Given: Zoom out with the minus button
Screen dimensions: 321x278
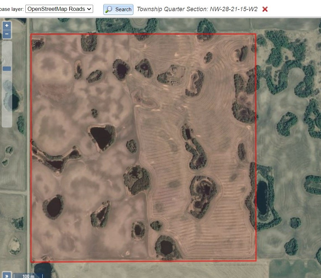Looking at the screenshot, I should [x=7, y=34].
